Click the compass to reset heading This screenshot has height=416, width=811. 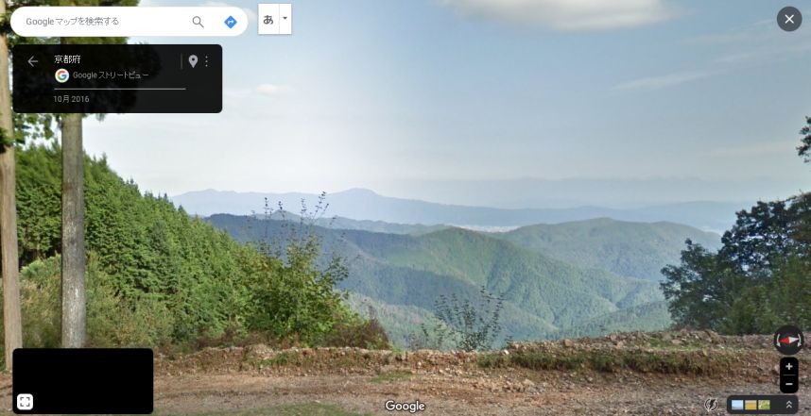(x=788, y=341)
